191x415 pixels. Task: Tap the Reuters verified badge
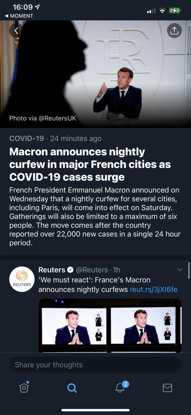coord(71,270)
